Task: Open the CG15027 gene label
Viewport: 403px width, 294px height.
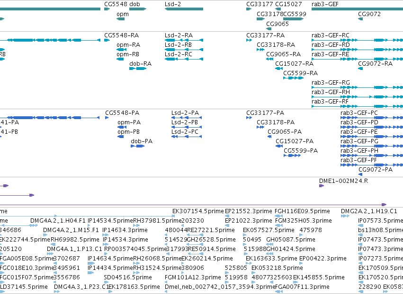Action: coord(288,4)
